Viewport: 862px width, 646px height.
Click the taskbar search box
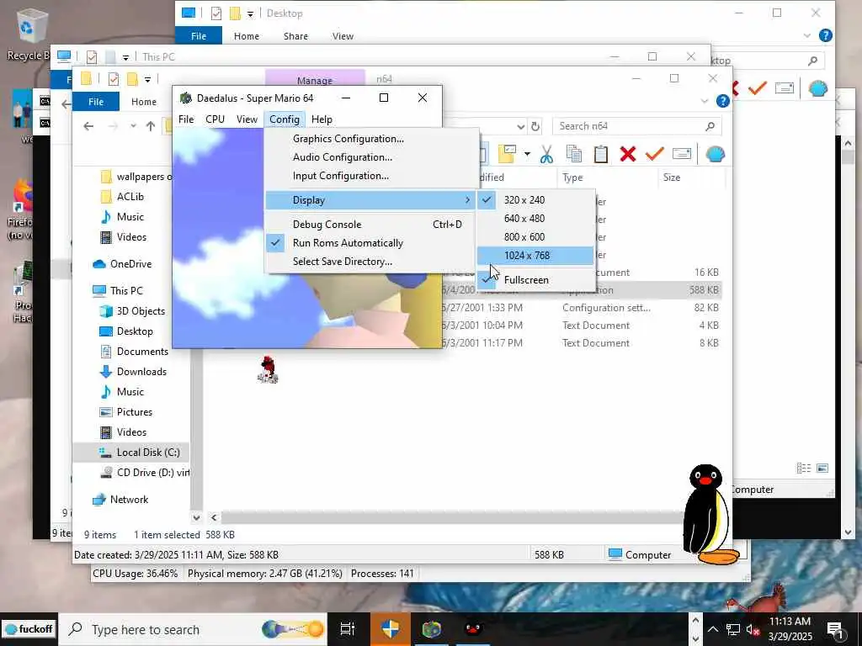coord(193,629)
